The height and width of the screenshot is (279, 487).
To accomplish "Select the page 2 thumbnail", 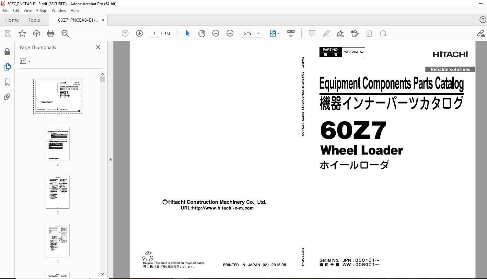I will [58, 143].
